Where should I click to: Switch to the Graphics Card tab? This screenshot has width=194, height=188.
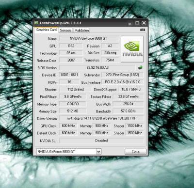coord(46,30)
